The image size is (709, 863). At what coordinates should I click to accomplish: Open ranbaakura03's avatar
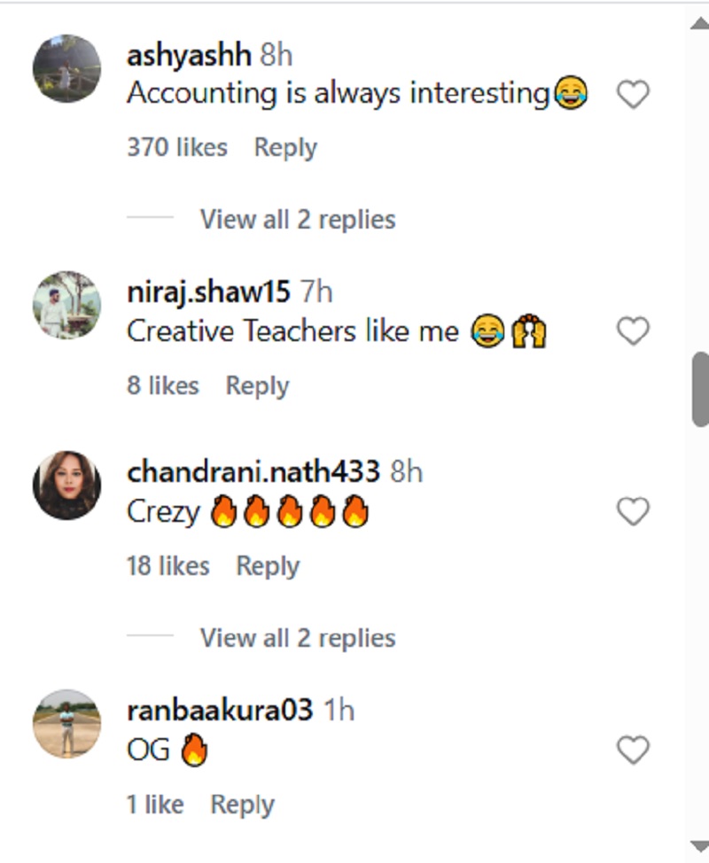point(66,724)
